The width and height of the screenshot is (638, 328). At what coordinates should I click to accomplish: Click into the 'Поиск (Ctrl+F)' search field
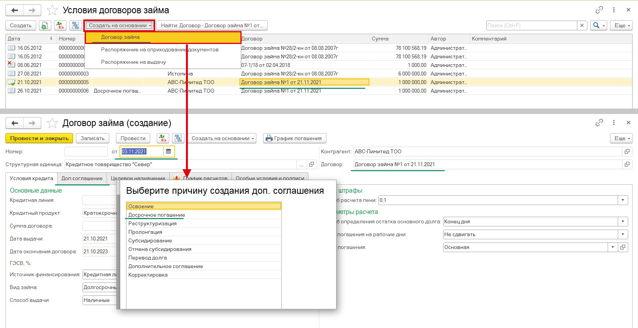coord(532,26)
